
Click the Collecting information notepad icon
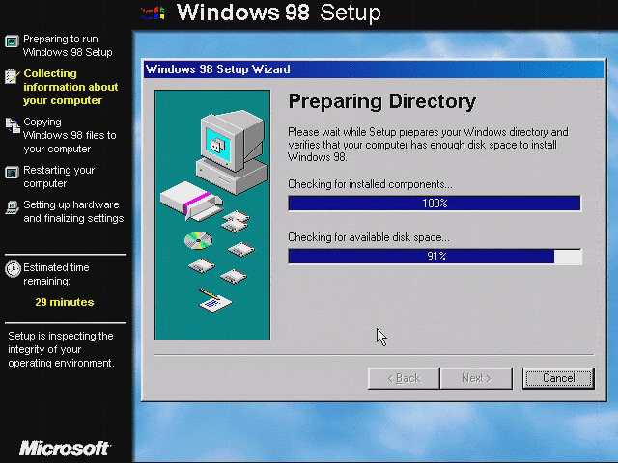click(x=12, y=76)
